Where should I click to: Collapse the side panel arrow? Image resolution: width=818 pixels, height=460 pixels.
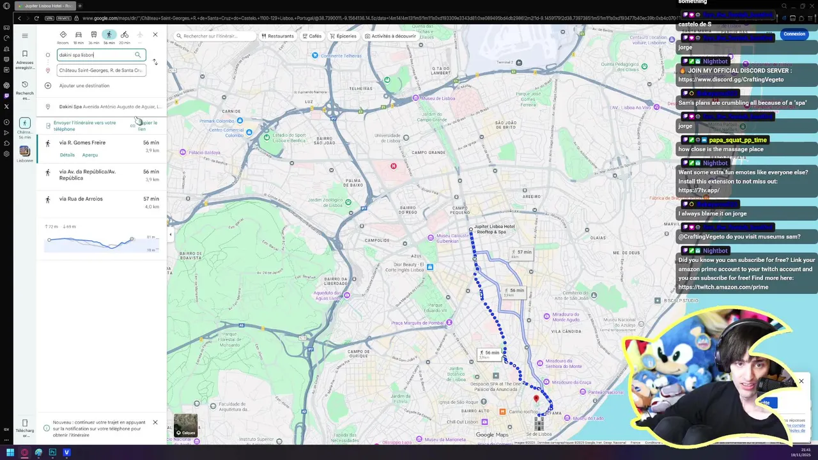[170, 234]
